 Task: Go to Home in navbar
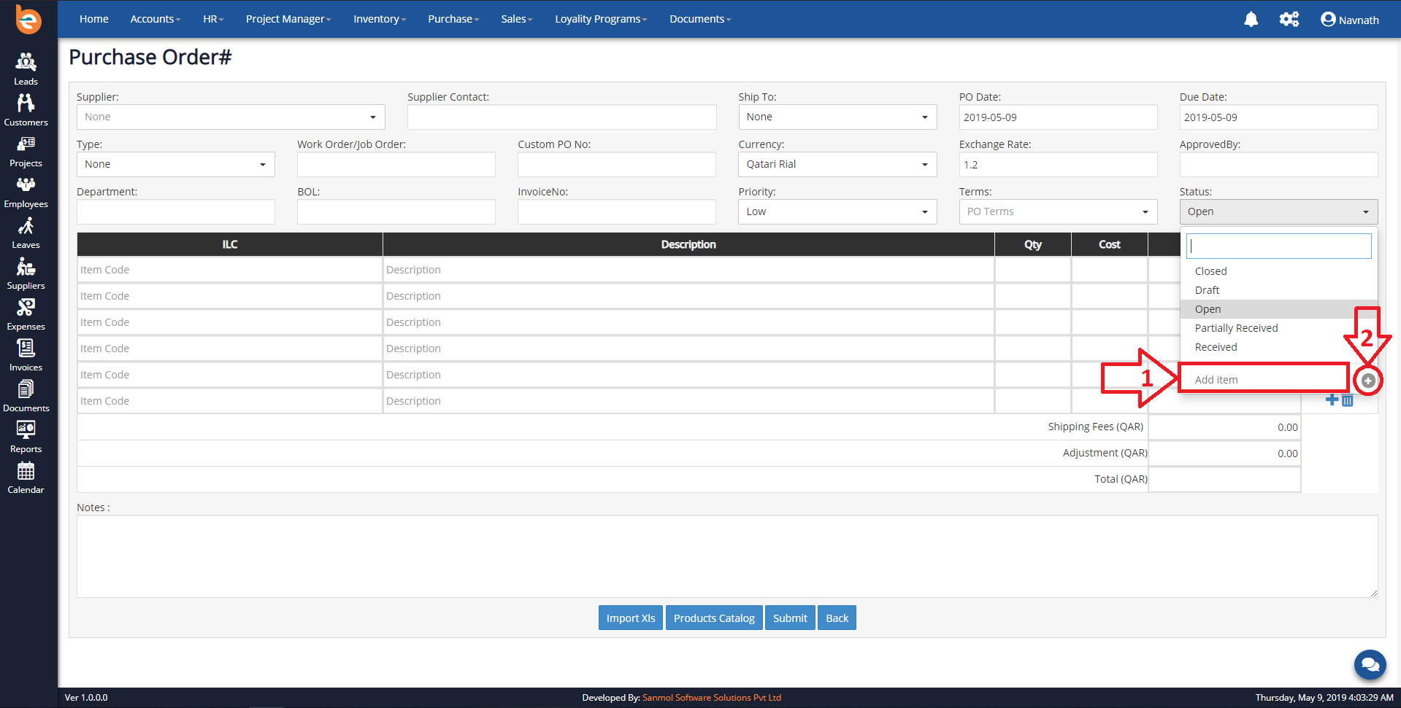tap(94, 19)
